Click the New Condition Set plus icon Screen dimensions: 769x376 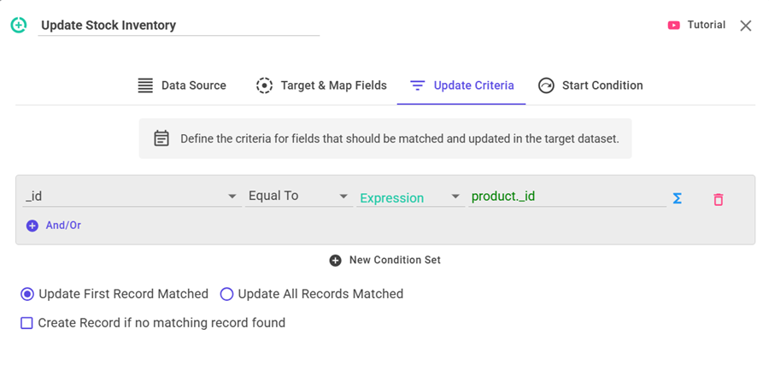point(335,260)
